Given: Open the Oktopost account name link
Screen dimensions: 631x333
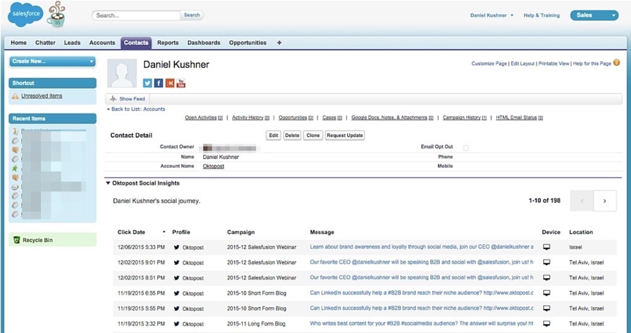Looking at the screenshot, I should coord(213,166).
